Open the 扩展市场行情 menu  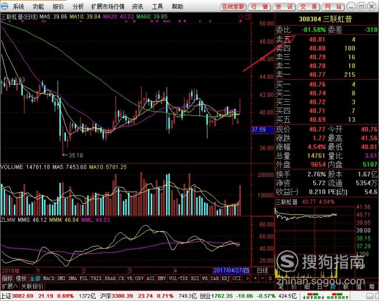tap(108, 6)
